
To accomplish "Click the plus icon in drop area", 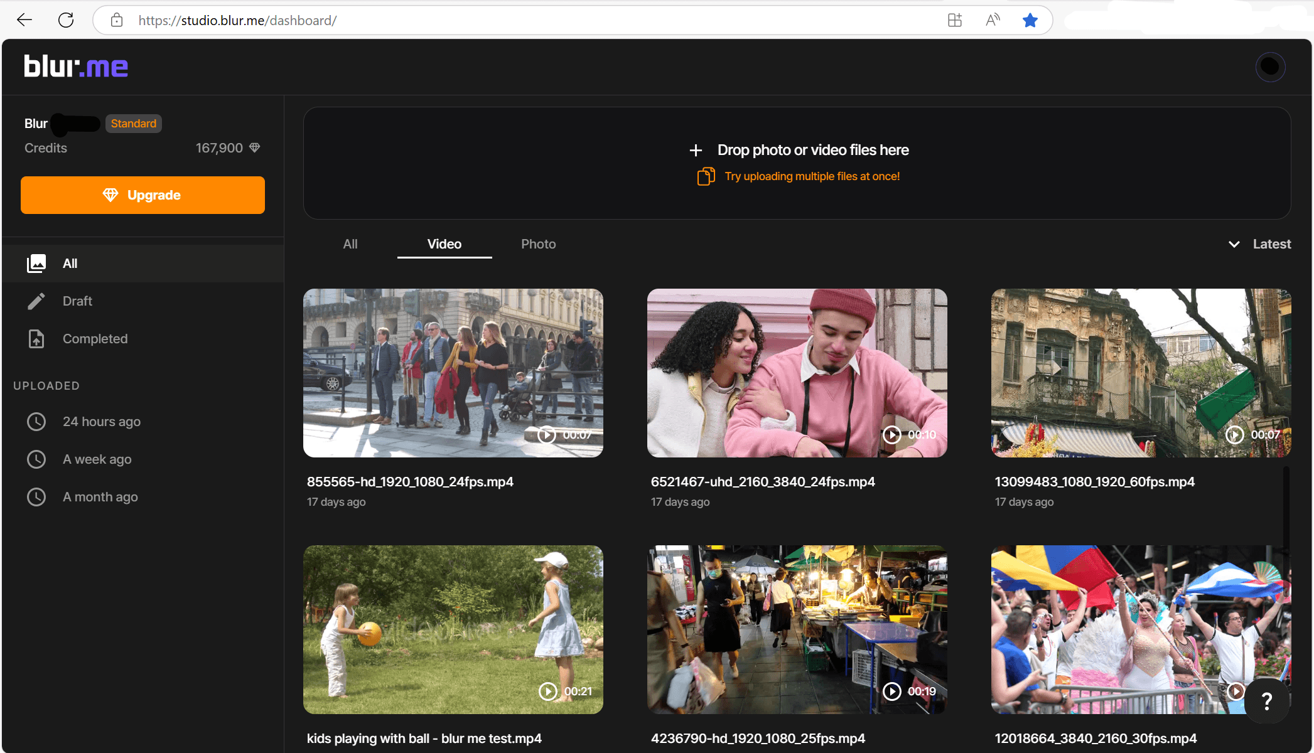I will point(696,151).
